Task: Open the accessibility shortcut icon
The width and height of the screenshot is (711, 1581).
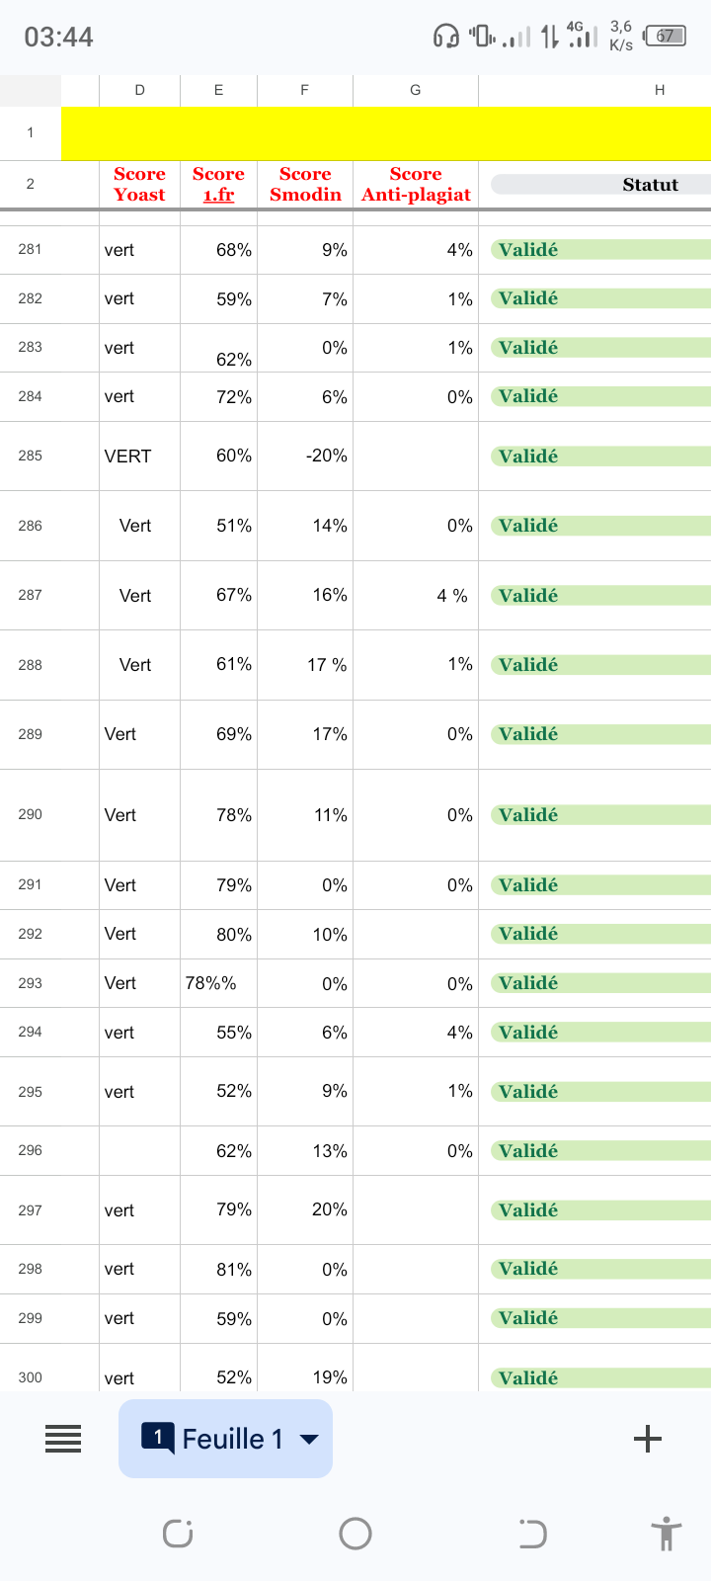Action: tap(667, 1534)
